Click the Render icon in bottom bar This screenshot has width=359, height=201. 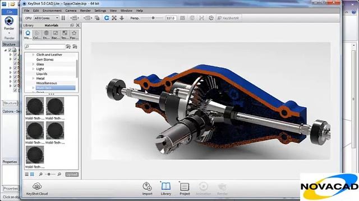click(x=222, y=189)
